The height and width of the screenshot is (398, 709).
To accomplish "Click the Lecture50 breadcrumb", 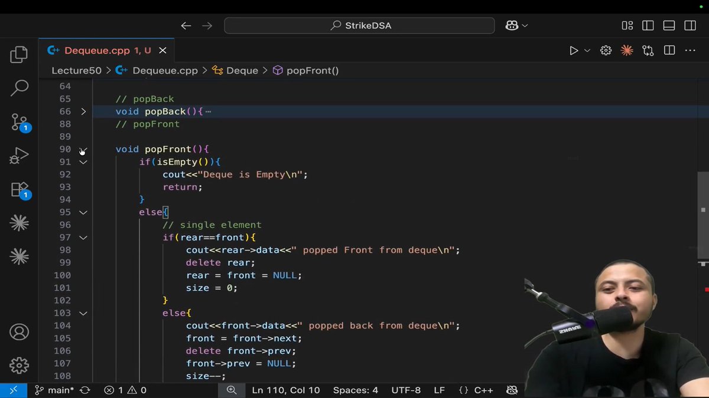I will pyautogui.click(x=77, y=70).
